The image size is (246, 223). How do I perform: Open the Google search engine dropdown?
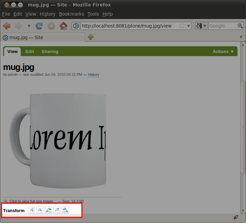click(x=201, y=26)
